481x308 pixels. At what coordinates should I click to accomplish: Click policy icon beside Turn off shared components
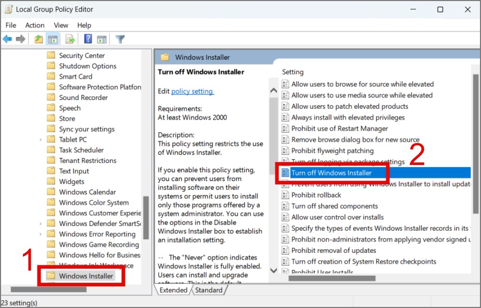tap(285, 206)
